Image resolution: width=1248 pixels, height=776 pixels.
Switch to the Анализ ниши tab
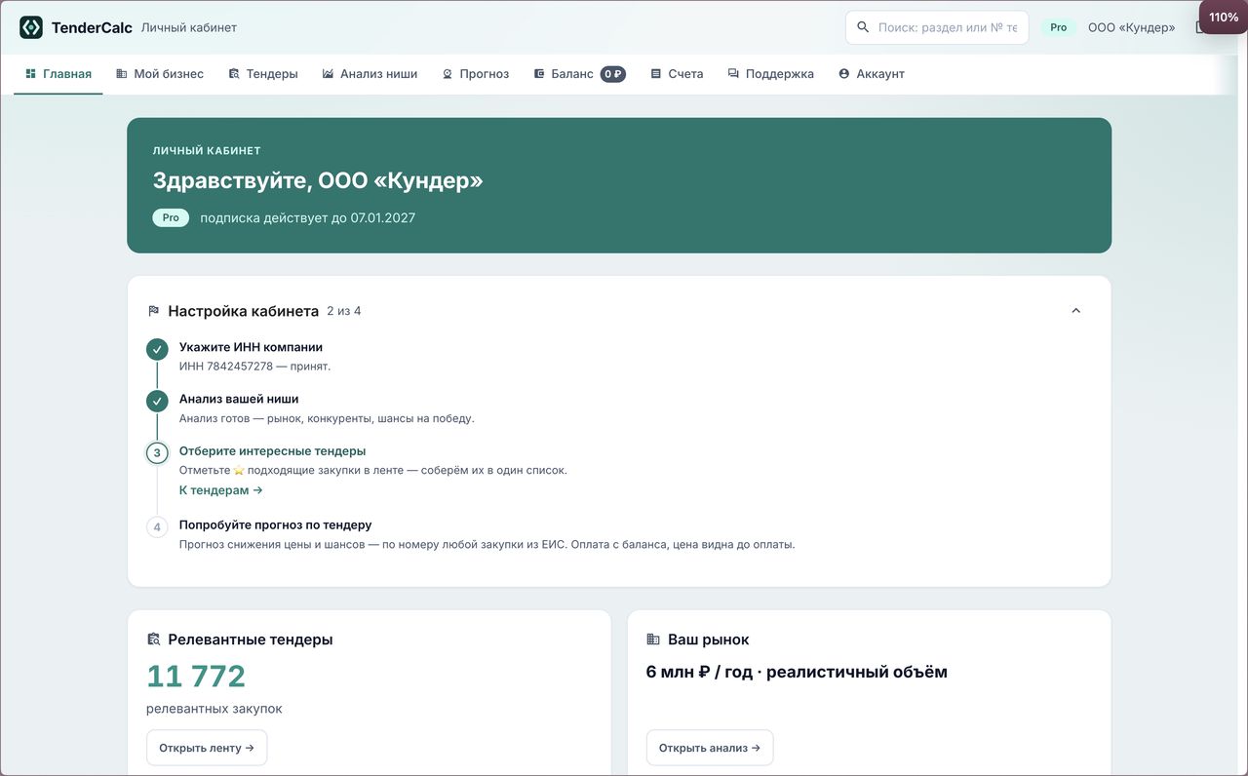pyautogui.click(x=370, y=74)
